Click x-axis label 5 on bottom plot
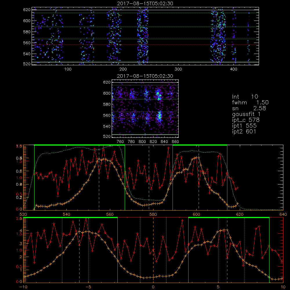Viewport: 290px width, 290px height. point(218,287)
